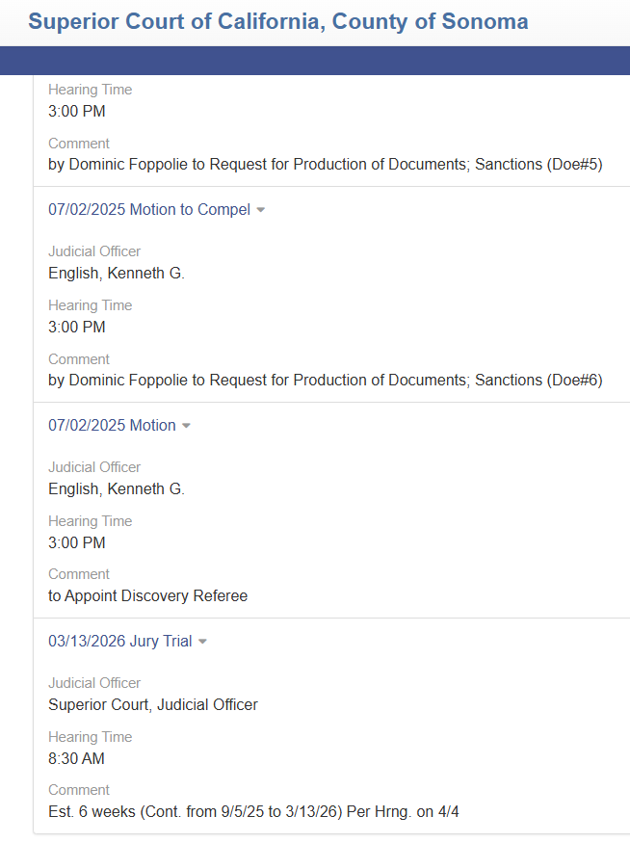
Task: Open the Superior Court of California site title
Action: click(x=277, y=21)
